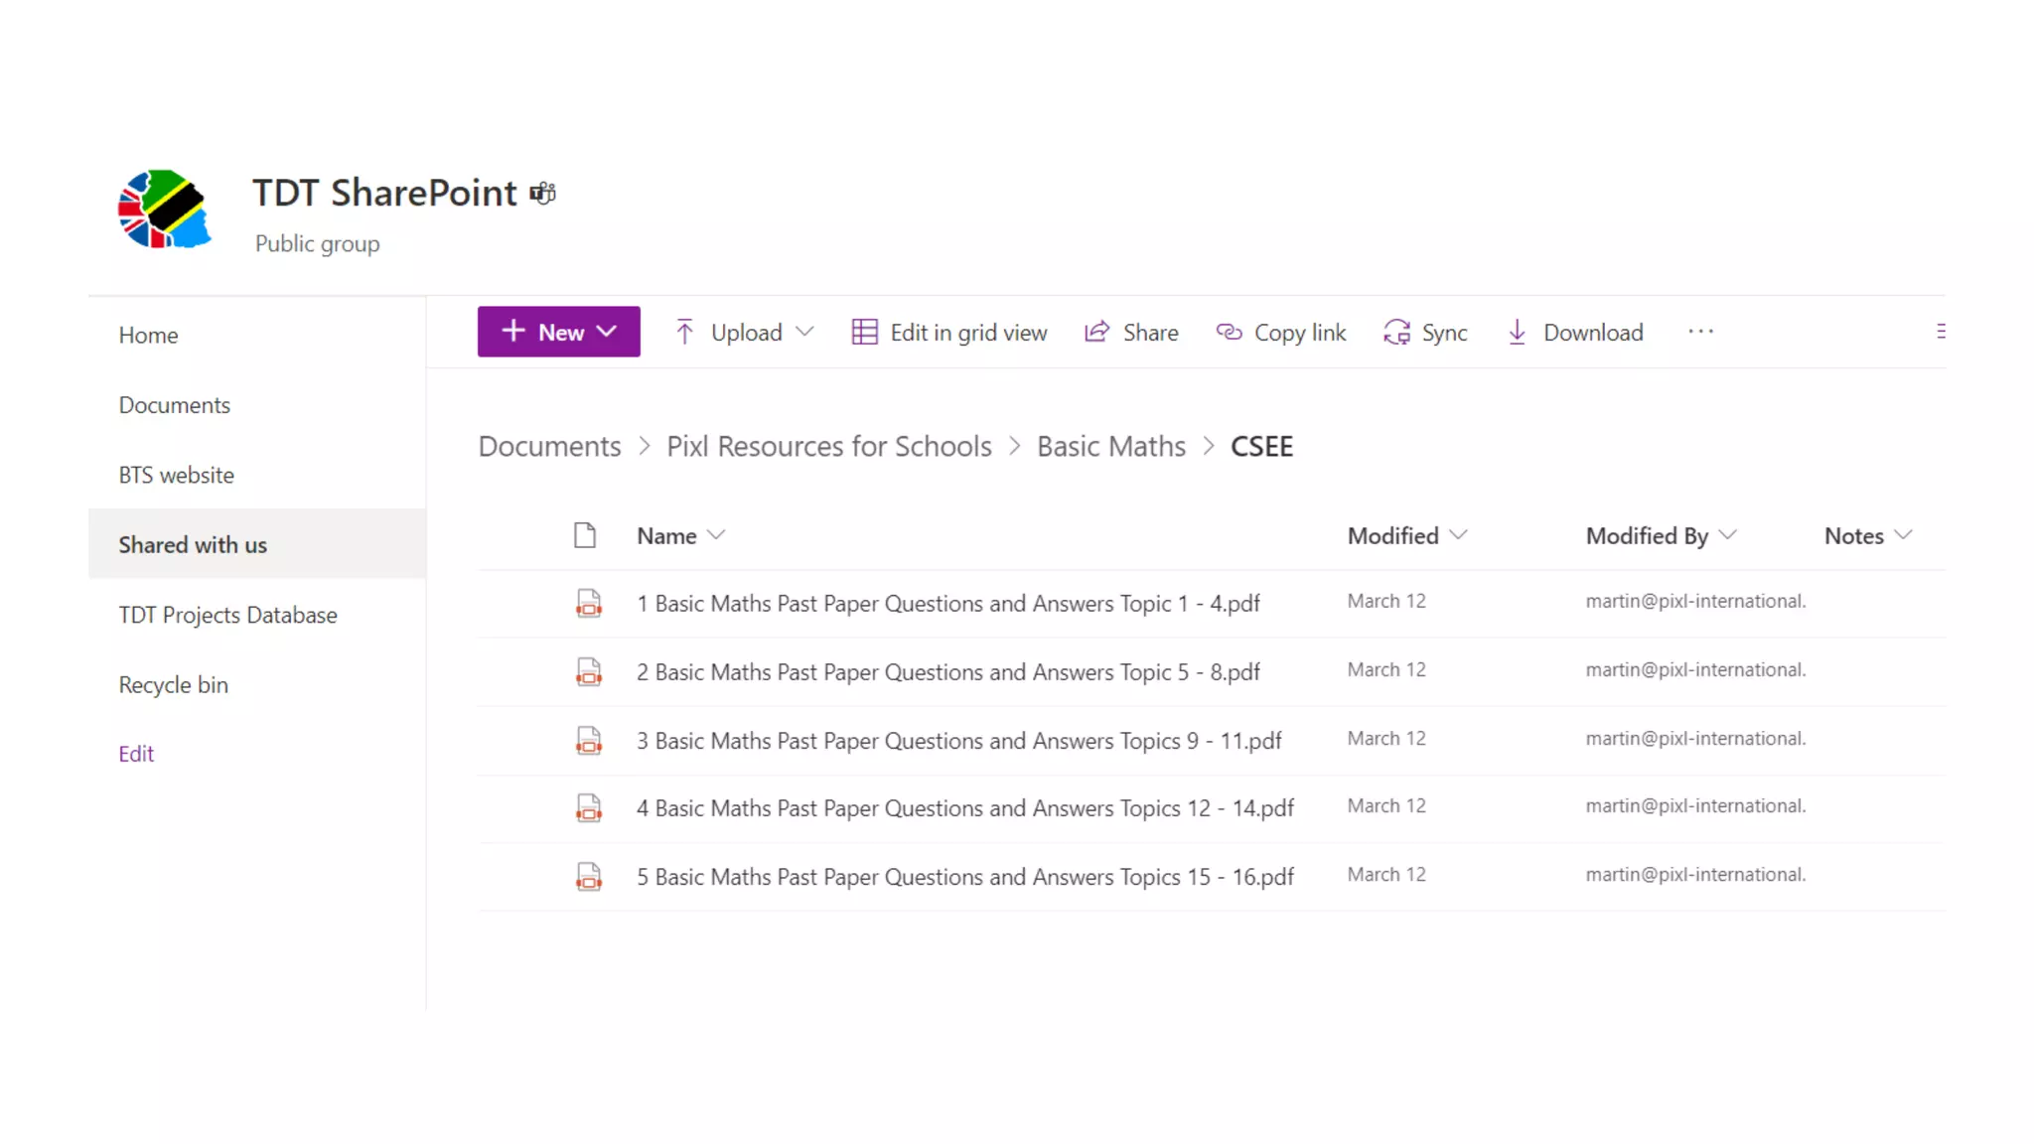Image resolution: width=2034 pixels, height=1144 pixels.
Task: Go to Documents in left navigation
Action: click(175, 405)
